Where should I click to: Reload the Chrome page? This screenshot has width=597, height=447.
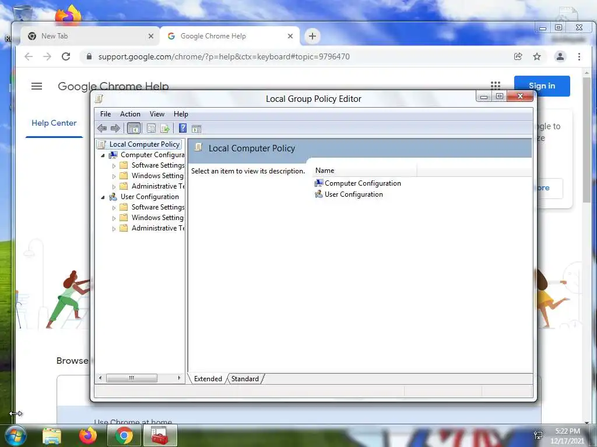66,56
